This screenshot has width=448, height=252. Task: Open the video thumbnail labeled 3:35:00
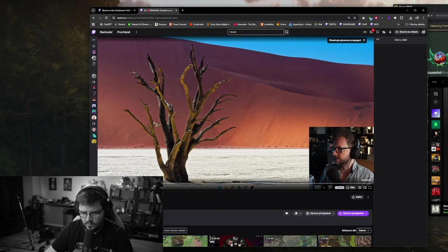(236, 241)
